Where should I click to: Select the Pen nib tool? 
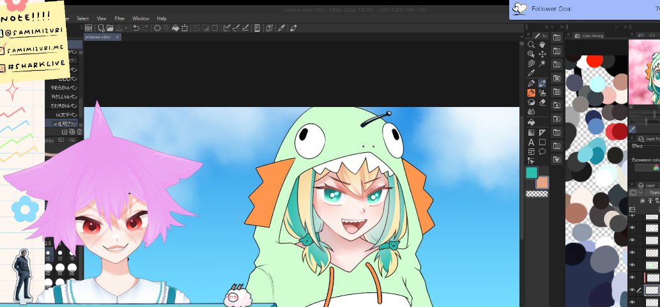531,83
